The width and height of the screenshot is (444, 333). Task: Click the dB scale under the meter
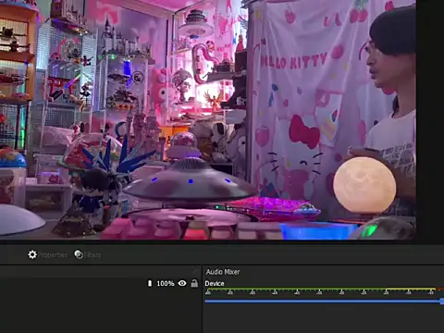point(321,293)
